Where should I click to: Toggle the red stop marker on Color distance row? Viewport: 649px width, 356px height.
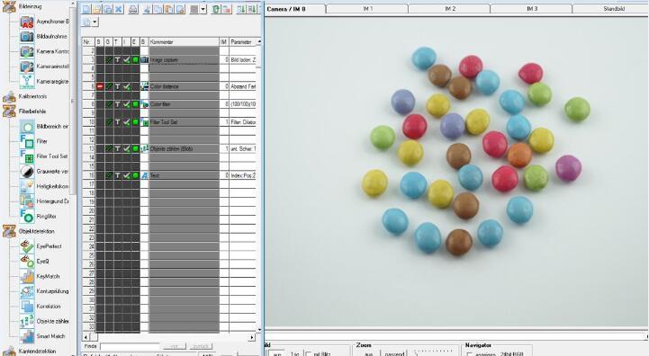[100, 86]
